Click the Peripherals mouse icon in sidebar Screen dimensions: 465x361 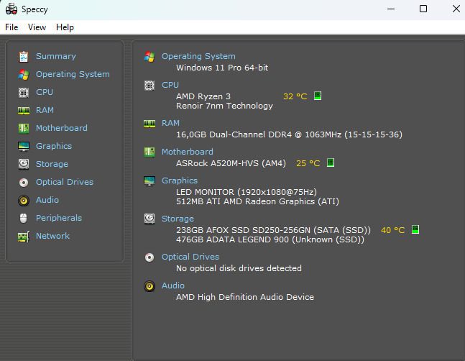pyautogui.click(x=24, y=219)
